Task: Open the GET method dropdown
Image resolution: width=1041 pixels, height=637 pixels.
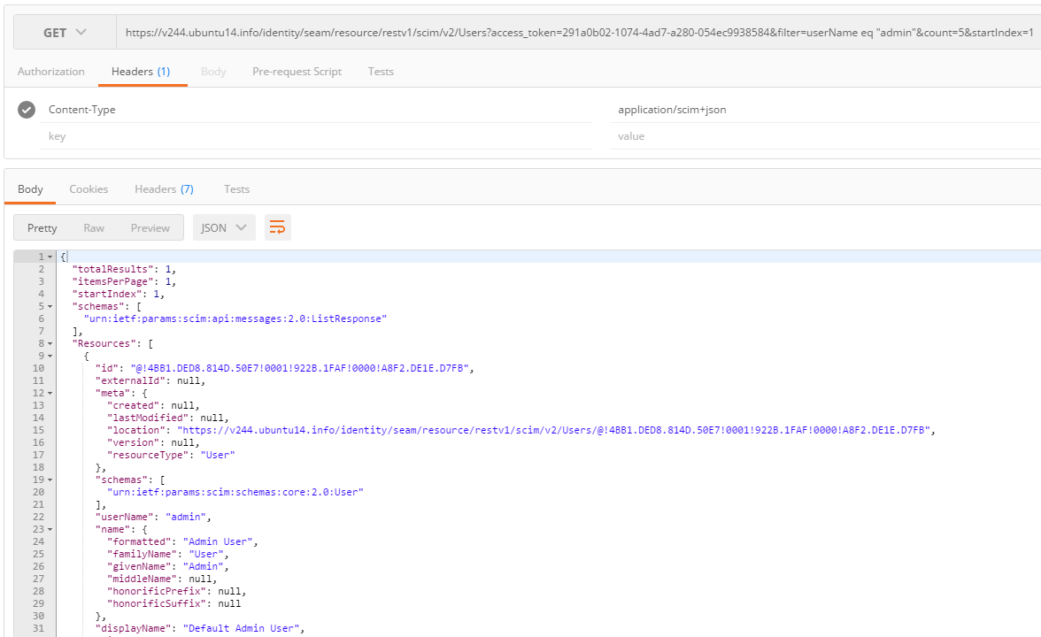Action: (65, 33)
